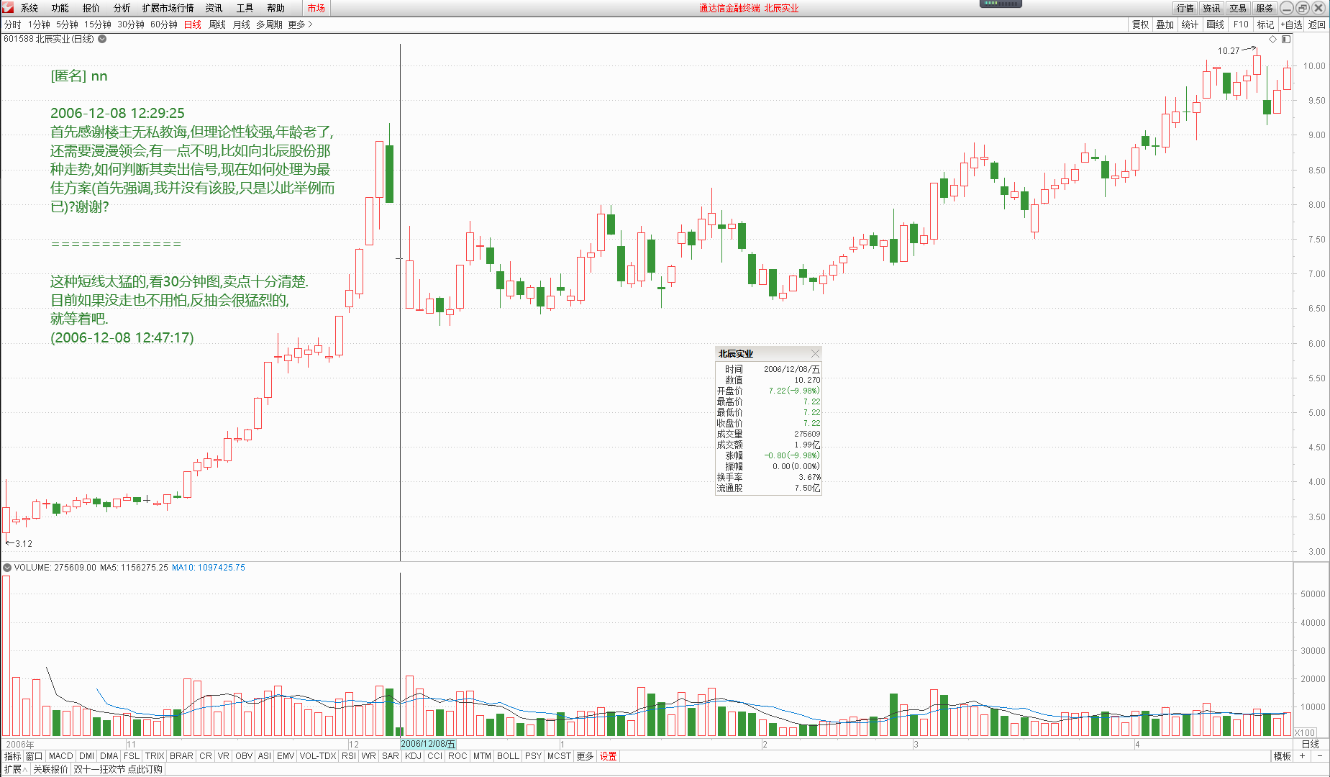Viewport: 1330px width, 777px height.
Task: Zoom in the chart with the + button
Action: point(1302,756)
